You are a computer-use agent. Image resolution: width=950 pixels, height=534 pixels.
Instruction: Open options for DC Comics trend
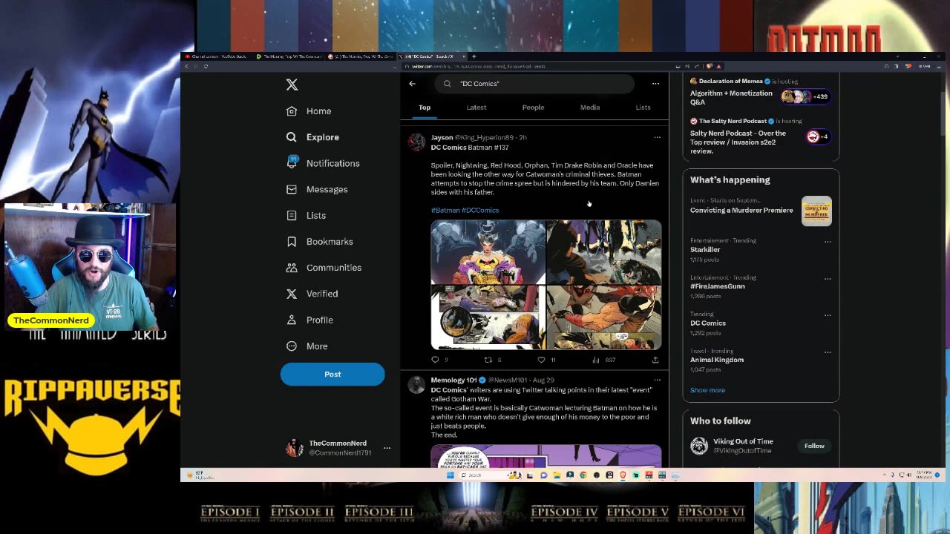click(x=828, y=314)
